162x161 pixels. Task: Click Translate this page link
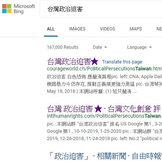(122, 62)
